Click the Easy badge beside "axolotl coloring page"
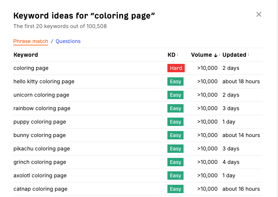Viewport: 278px width, 197px height. 175,175
